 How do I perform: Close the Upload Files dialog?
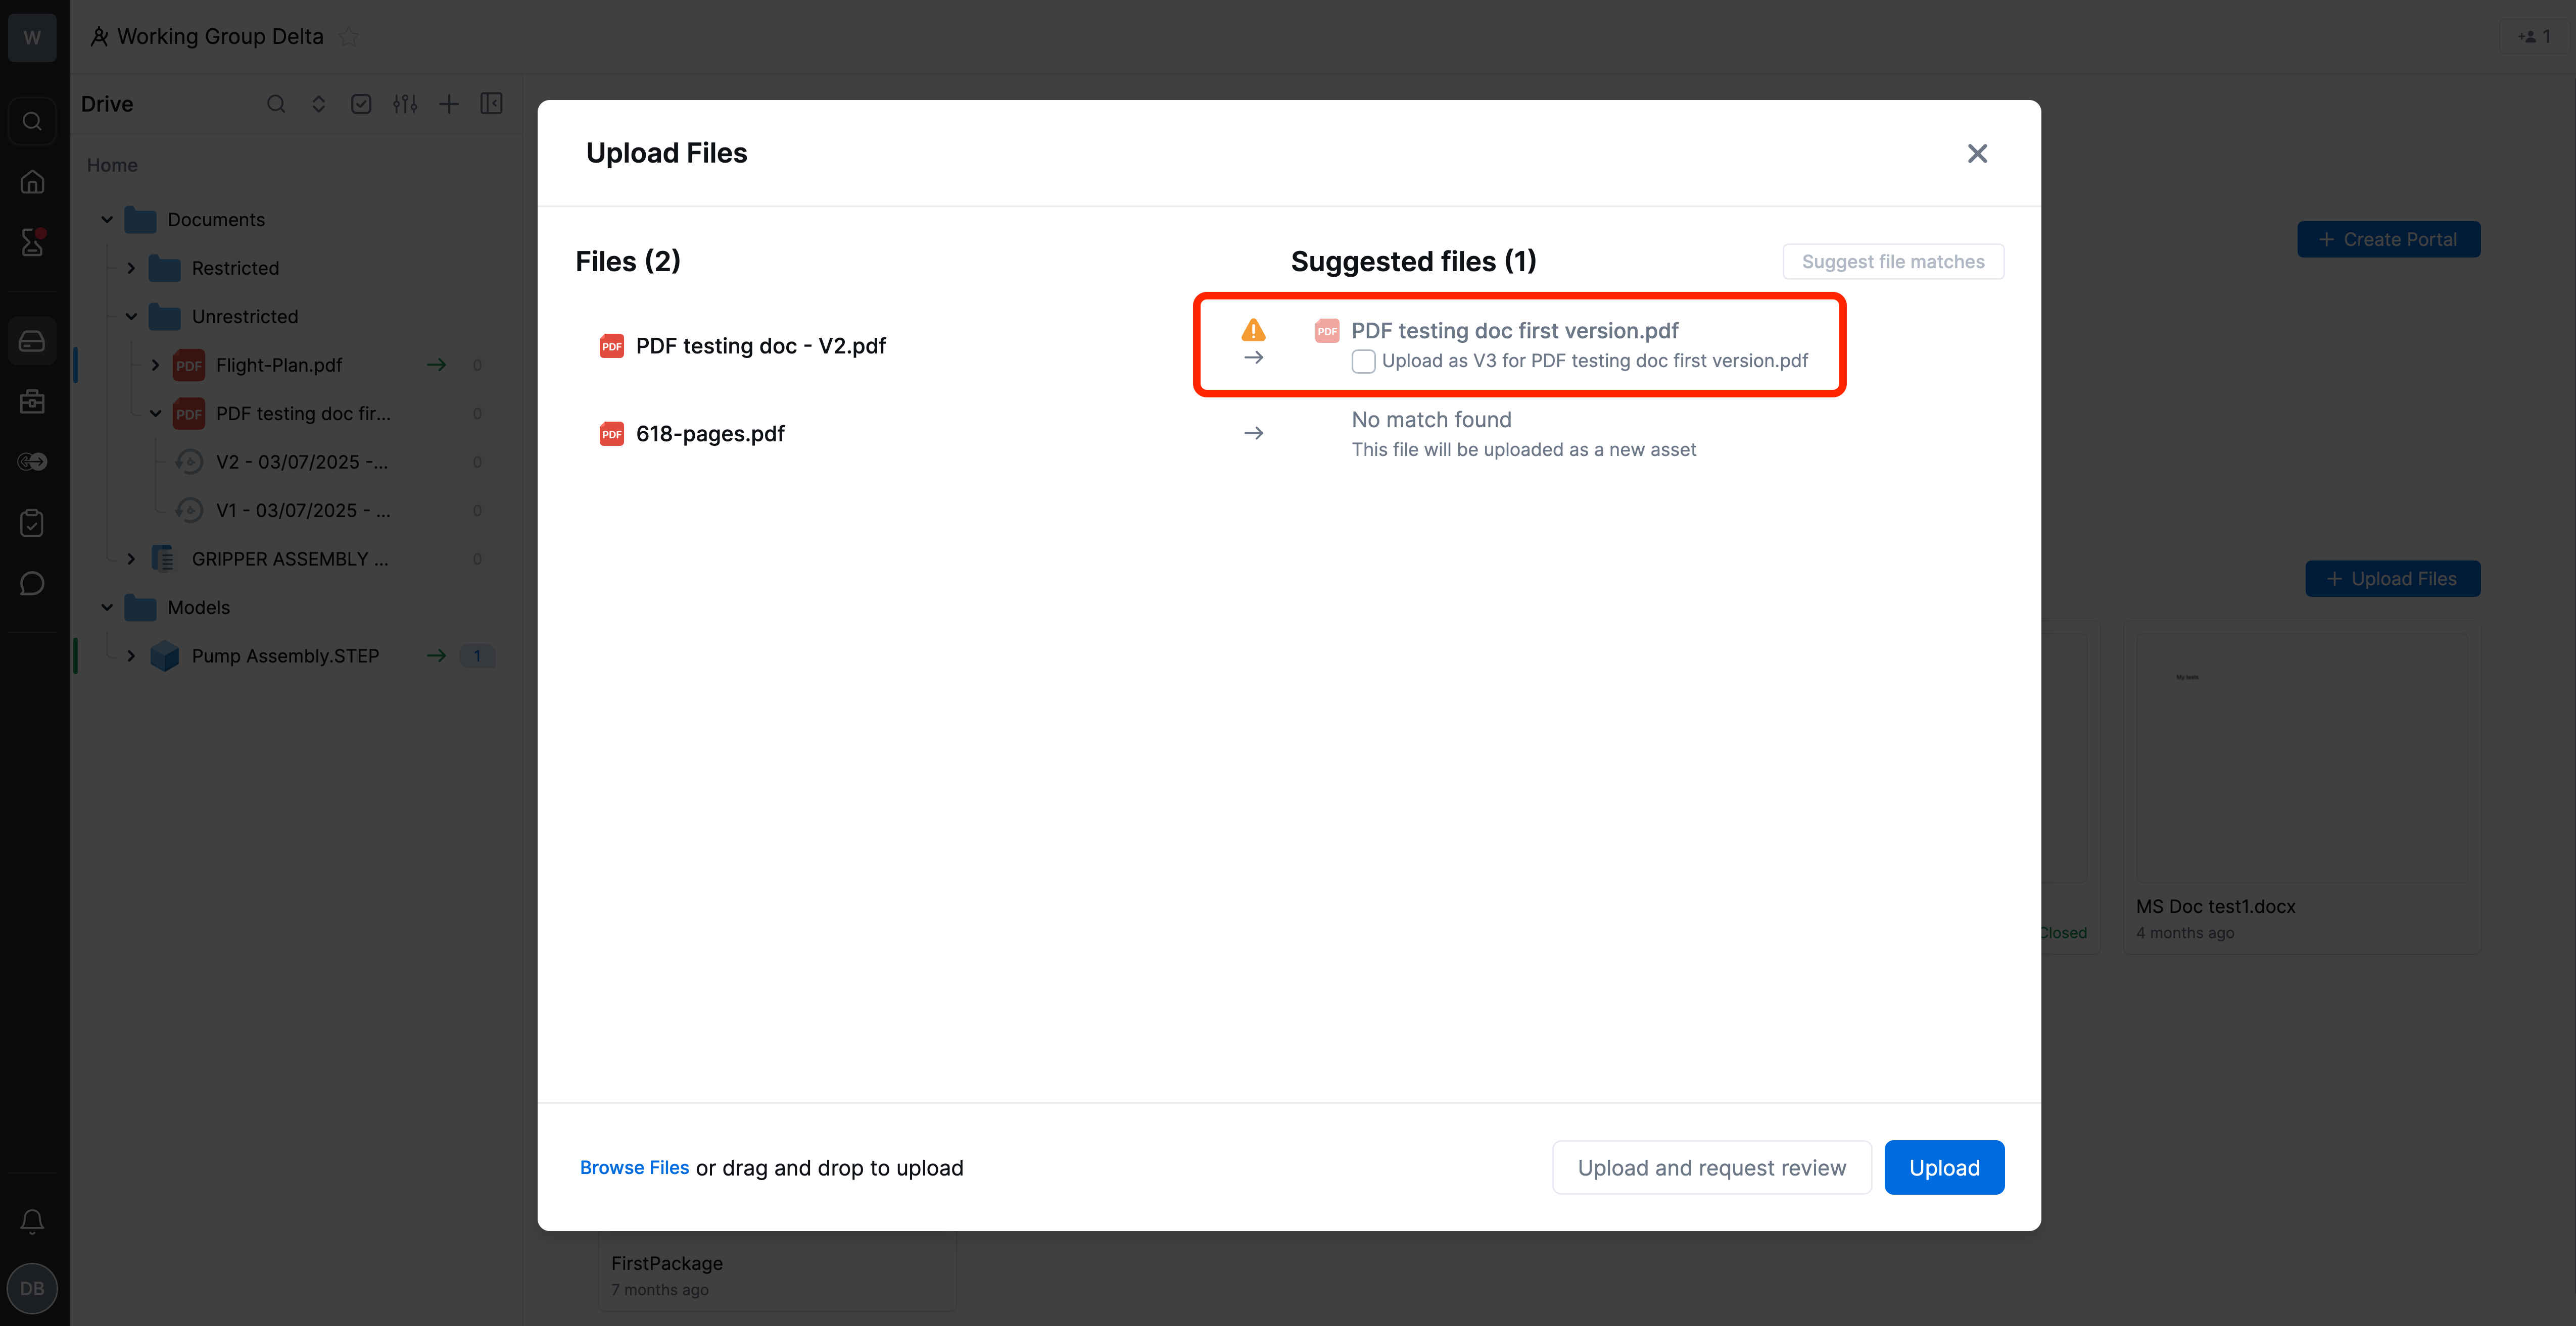click(x=1977, y=153)
